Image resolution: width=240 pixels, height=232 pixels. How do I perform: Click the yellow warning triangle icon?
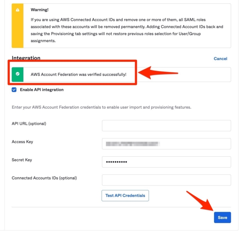[x=18, y=10]
